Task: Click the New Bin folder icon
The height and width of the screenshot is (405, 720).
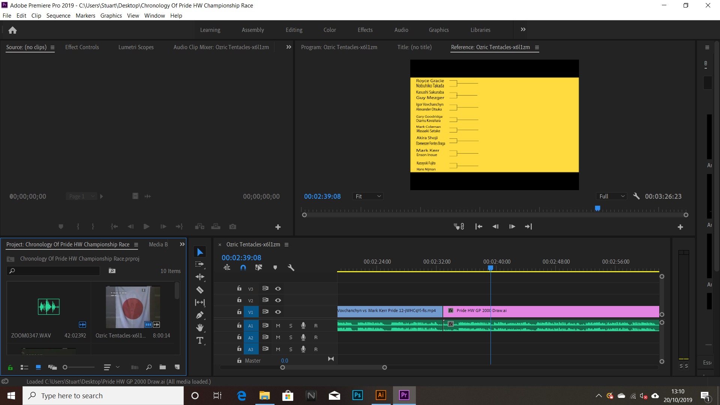Action: (x=162, y=367)
